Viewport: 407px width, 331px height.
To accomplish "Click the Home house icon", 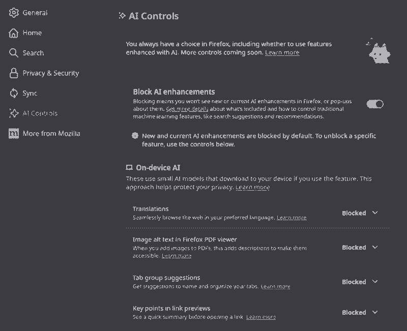I will point(14,33).
